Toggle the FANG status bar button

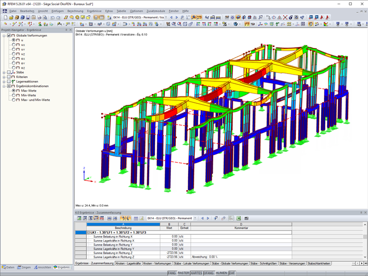pyautogui.click(x=172, y=273)
